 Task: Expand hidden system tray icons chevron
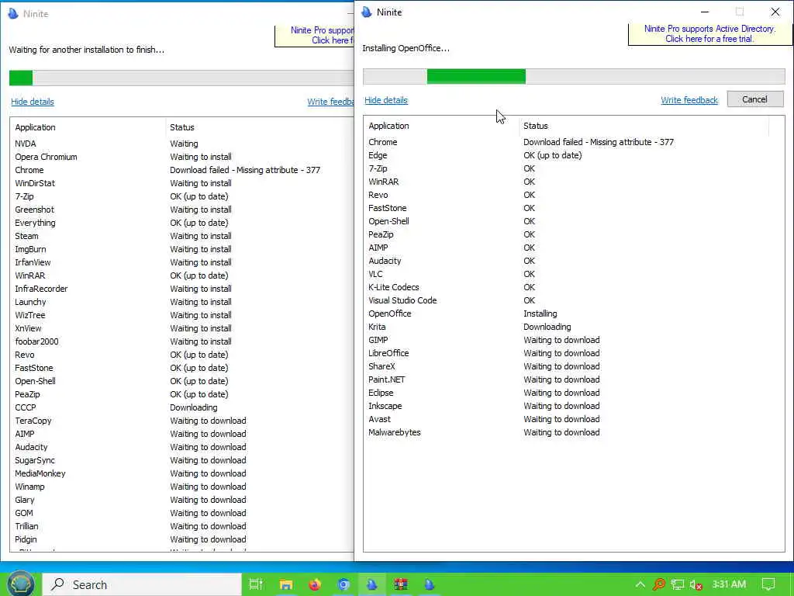[640, 584]
